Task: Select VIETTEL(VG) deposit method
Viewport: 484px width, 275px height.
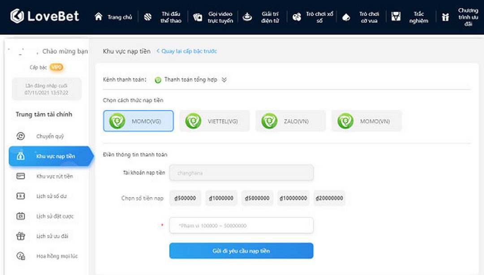Action: click(x=215, y=121)
